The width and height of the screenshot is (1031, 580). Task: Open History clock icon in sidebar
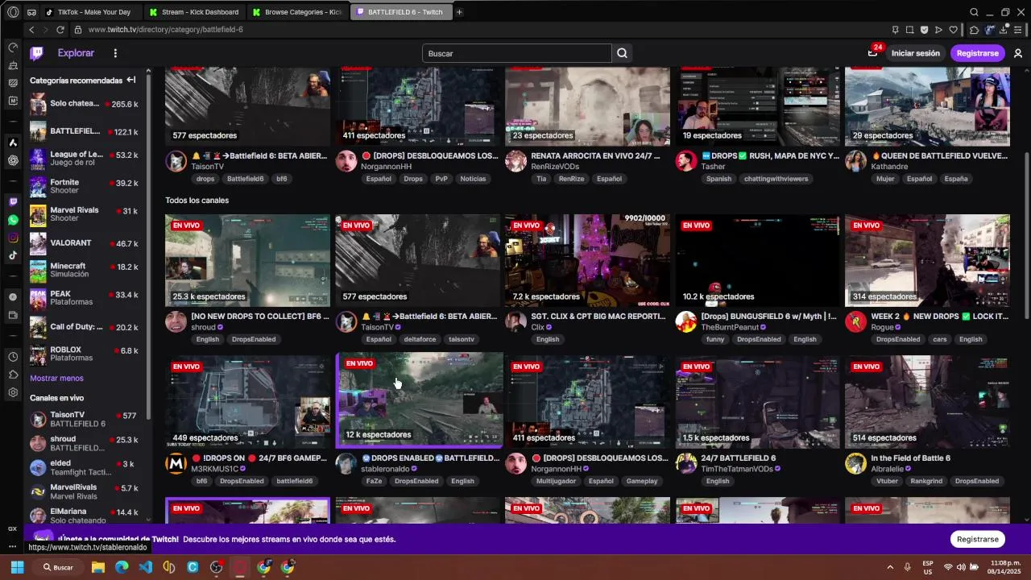[x=13, y=357]
